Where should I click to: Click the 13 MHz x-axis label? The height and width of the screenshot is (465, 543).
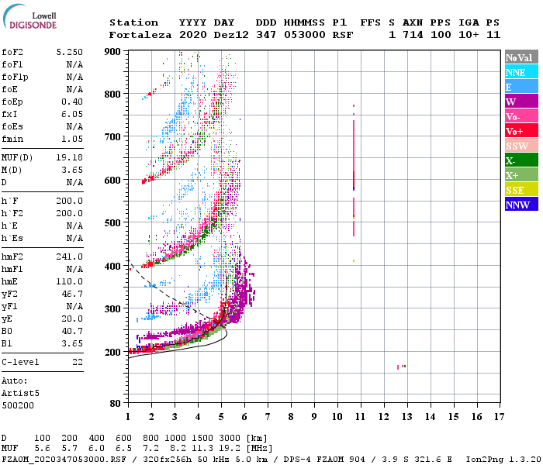[x=407, y=417]
